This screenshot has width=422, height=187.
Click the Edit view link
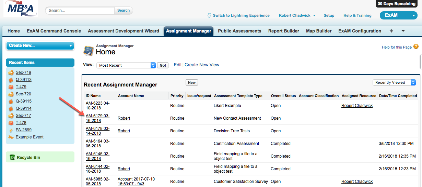pos(178,65)
